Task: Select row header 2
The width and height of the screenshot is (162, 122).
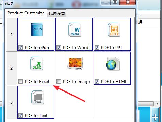Action: 12,68
